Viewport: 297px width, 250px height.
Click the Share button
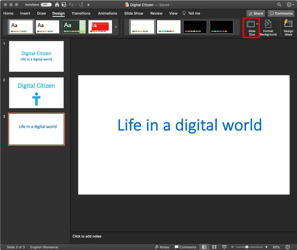(256, 13)
